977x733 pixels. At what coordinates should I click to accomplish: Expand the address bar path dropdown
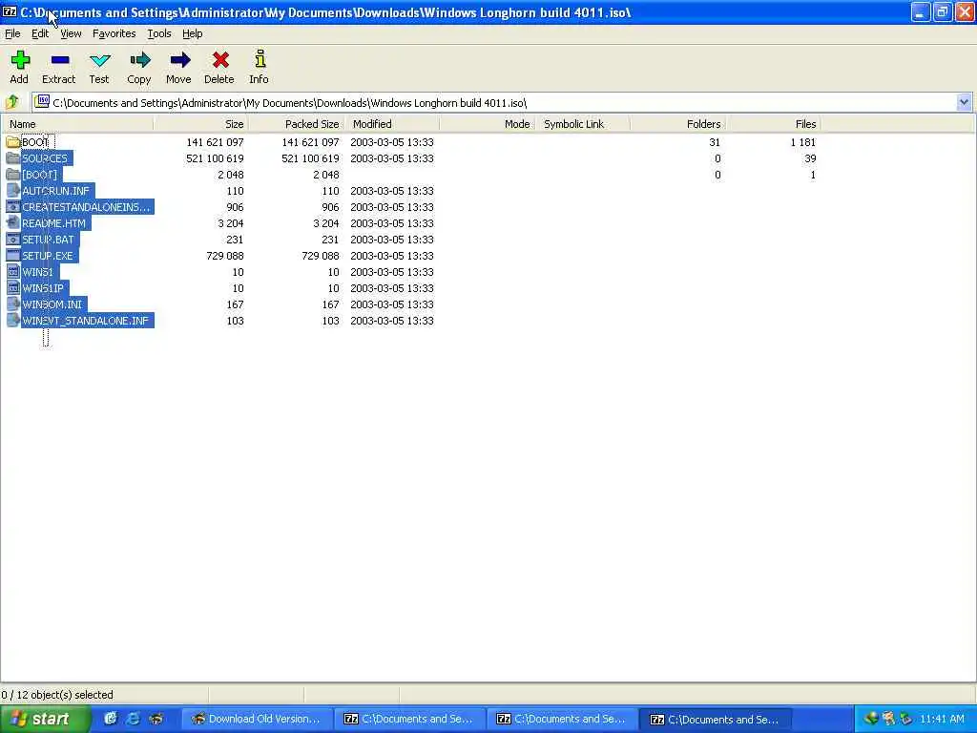(x=964, y=102)
